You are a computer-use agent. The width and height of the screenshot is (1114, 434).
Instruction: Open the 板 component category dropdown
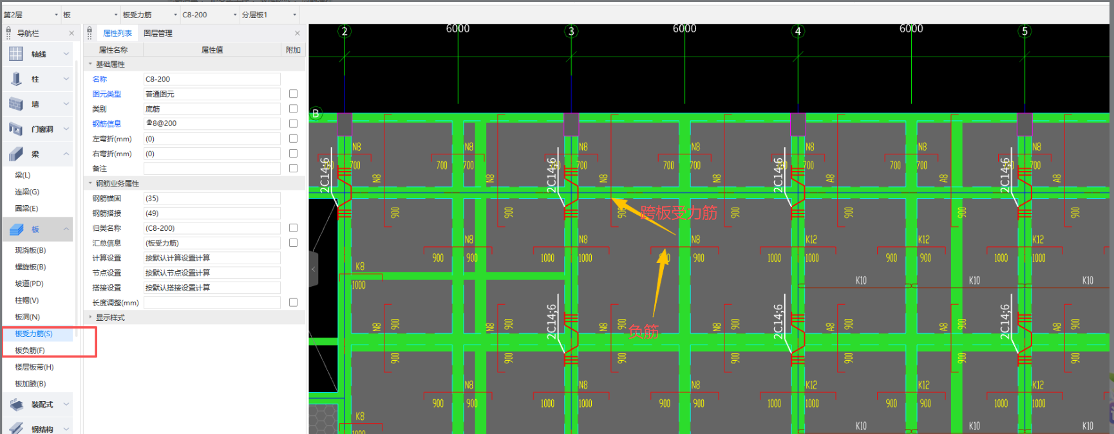pos(116,15)
